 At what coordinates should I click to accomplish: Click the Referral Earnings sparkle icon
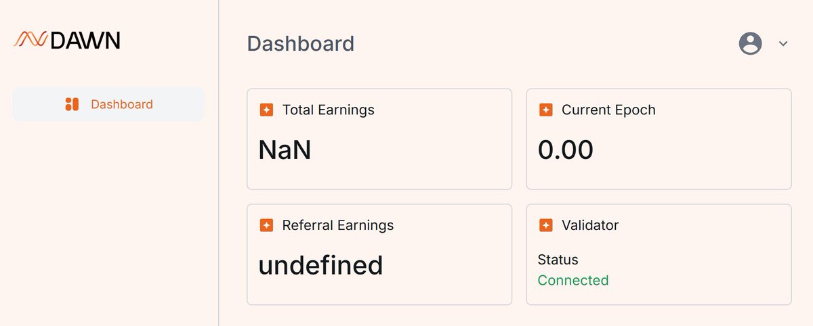pos(266,225)
